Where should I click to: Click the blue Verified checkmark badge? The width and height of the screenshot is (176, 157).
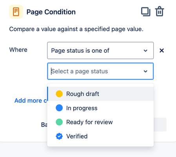point(59,136)
